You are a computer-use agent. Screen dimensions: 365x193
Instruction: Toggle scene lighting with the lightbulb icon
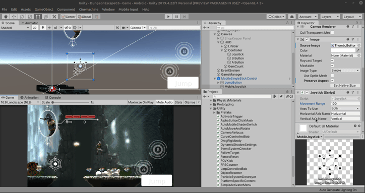pyautogui.click(x=42, y=28)
